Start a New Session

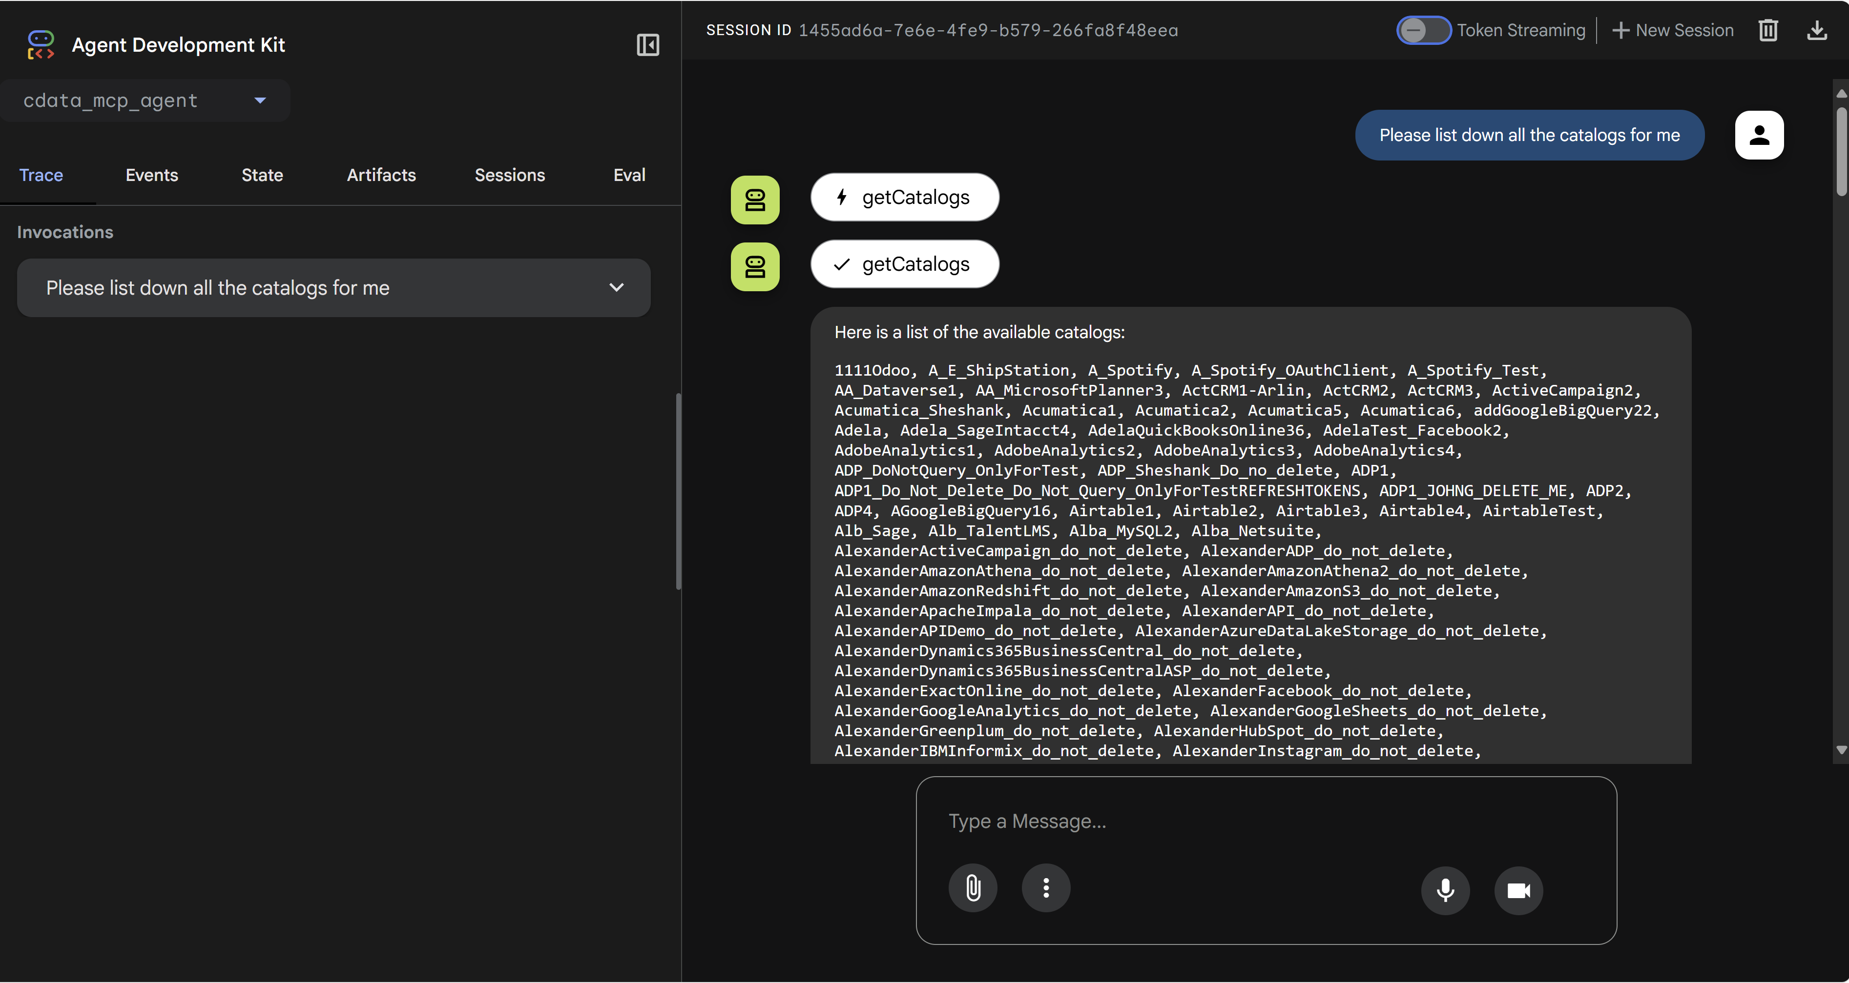pos(1673,30)
